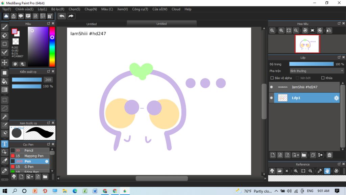This screenshot has width=346, height=195.
Task: Activate the hand tool in Reference panel
Action: coord(327,171)
